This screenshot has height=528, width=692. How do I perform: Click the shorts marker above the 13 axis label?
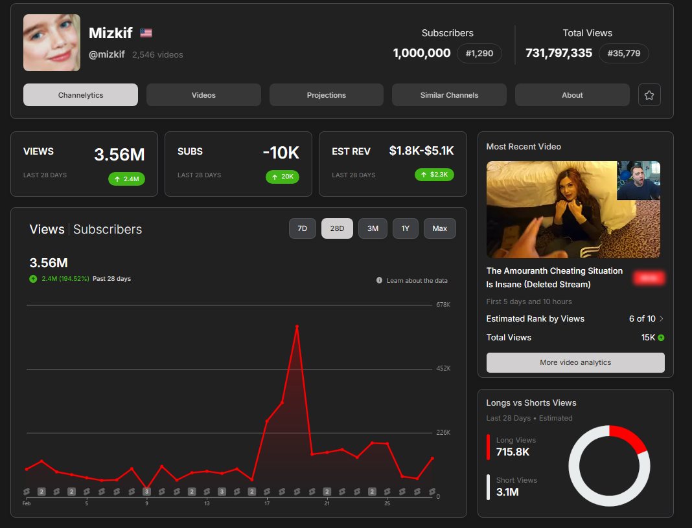[207, 491]
